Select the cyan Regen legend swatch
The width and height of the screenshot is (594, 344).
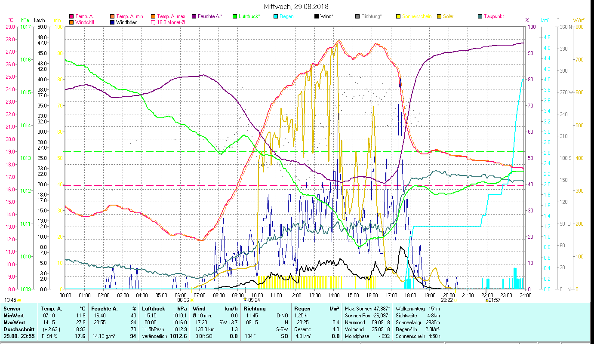[275, 16]
